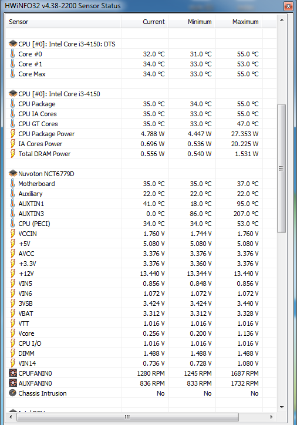
Task: Select the VCCIN minimum value 1.744 V
Action: 201,234
